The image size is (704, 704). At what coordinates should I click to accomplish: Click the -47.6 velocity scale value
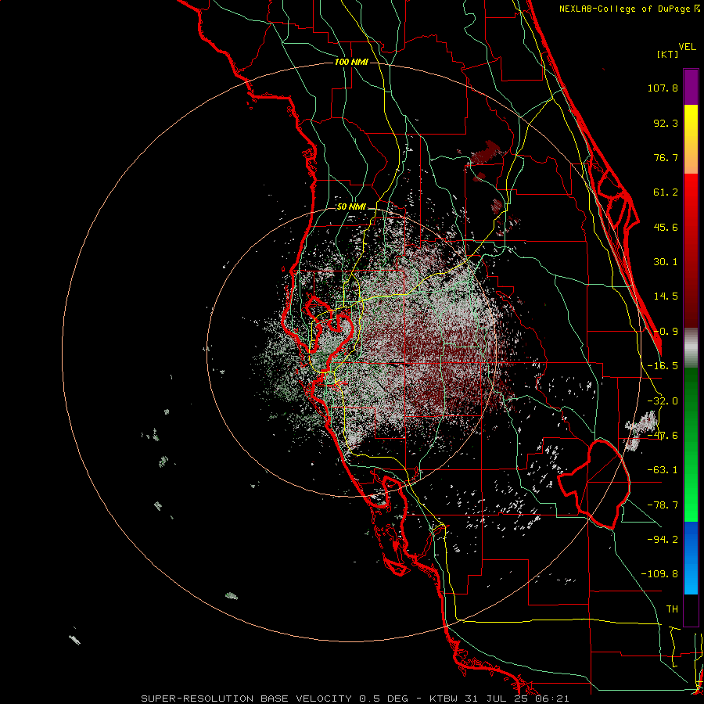pos(663,436)
